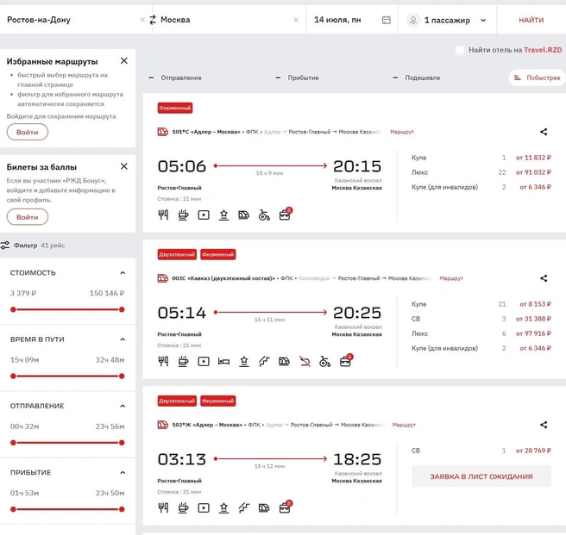Open Маршрут link for train 103*Ж
The height and width of the screenshot is (535, 566).
[x=404, y=425]
